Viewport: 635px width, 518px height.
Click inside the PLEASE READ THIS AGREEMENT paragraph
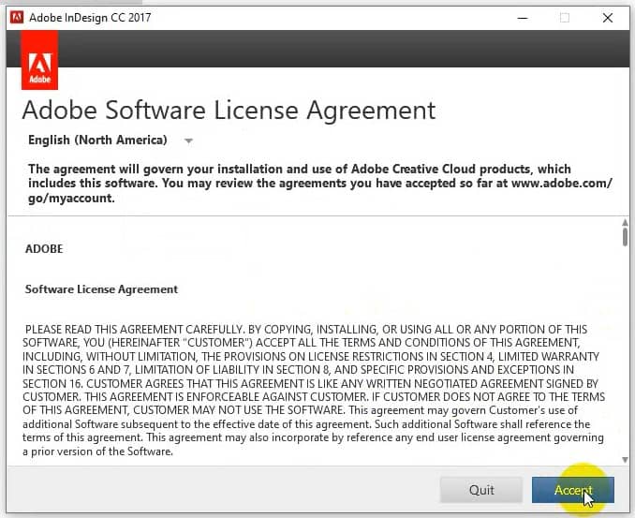click(309, 384)
